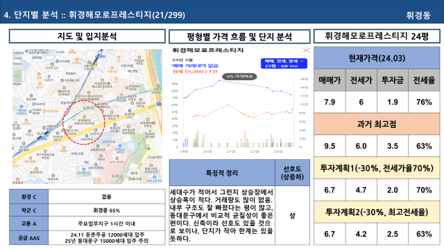
Task: Select the 76% 전세율 cell
Action: 424,102
